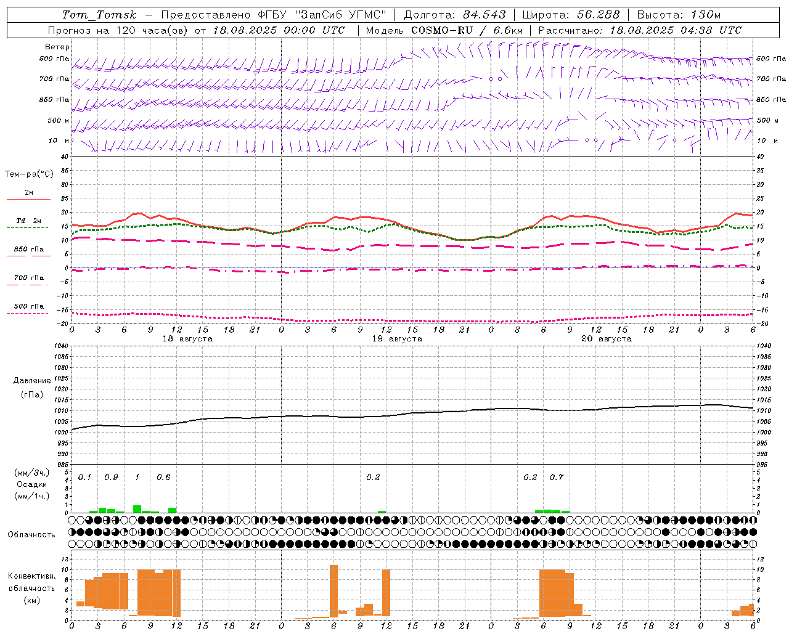Click the 0.7 precipitation value
This screenshot has width=789, height=631.
[x=557, y=478]
